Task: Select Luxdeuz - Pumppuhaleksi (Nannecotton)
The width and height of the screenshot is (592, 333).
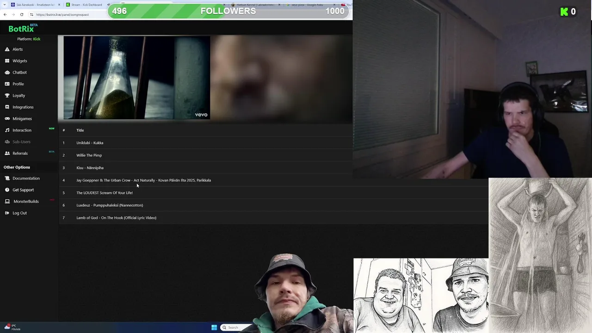Action: [110, 205]
